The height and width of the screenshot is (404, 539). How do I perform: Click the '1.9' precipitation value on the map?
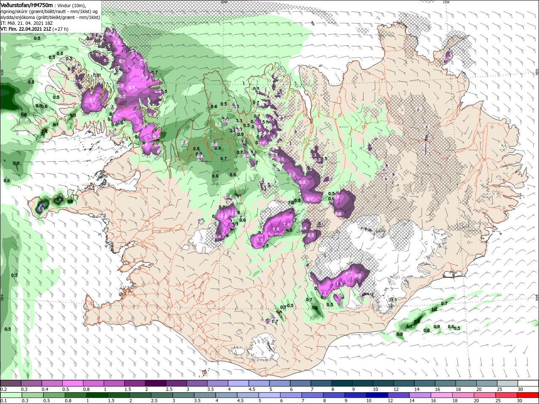[x=340, y=284]
